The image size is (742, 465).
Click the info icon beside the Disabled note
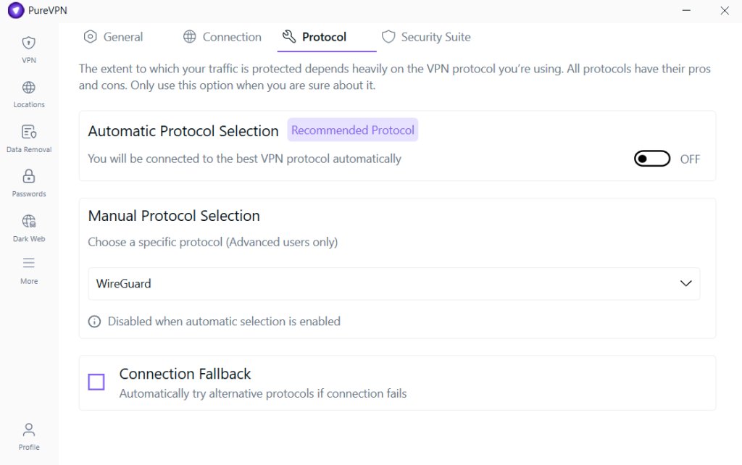[94, 322]
